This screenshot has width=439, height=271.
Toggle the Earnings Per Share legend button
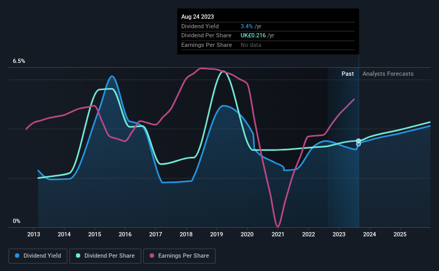pyautogui.click(x=179, y=256)
